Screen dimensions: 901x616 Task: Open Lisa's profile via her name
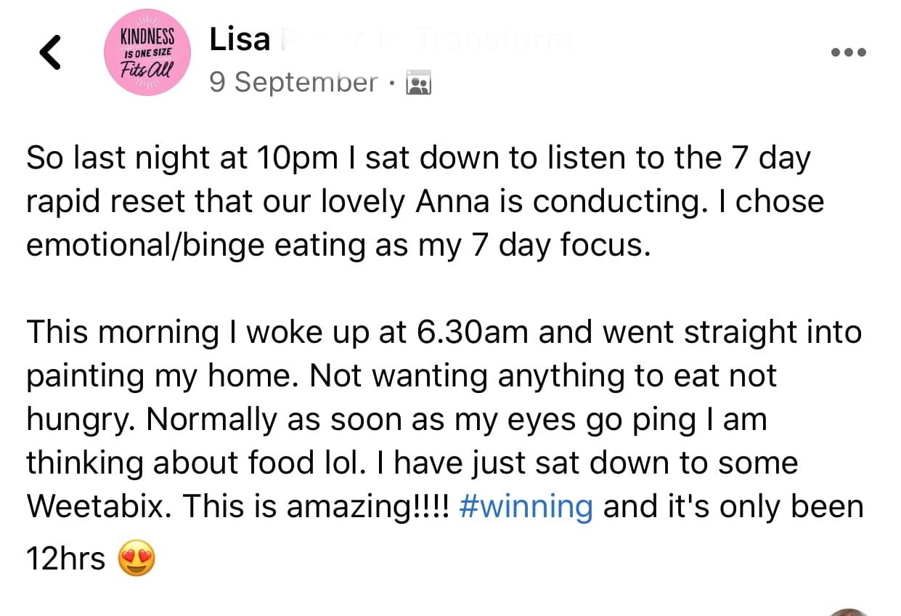pyautogui.click(x=240, y=40)
